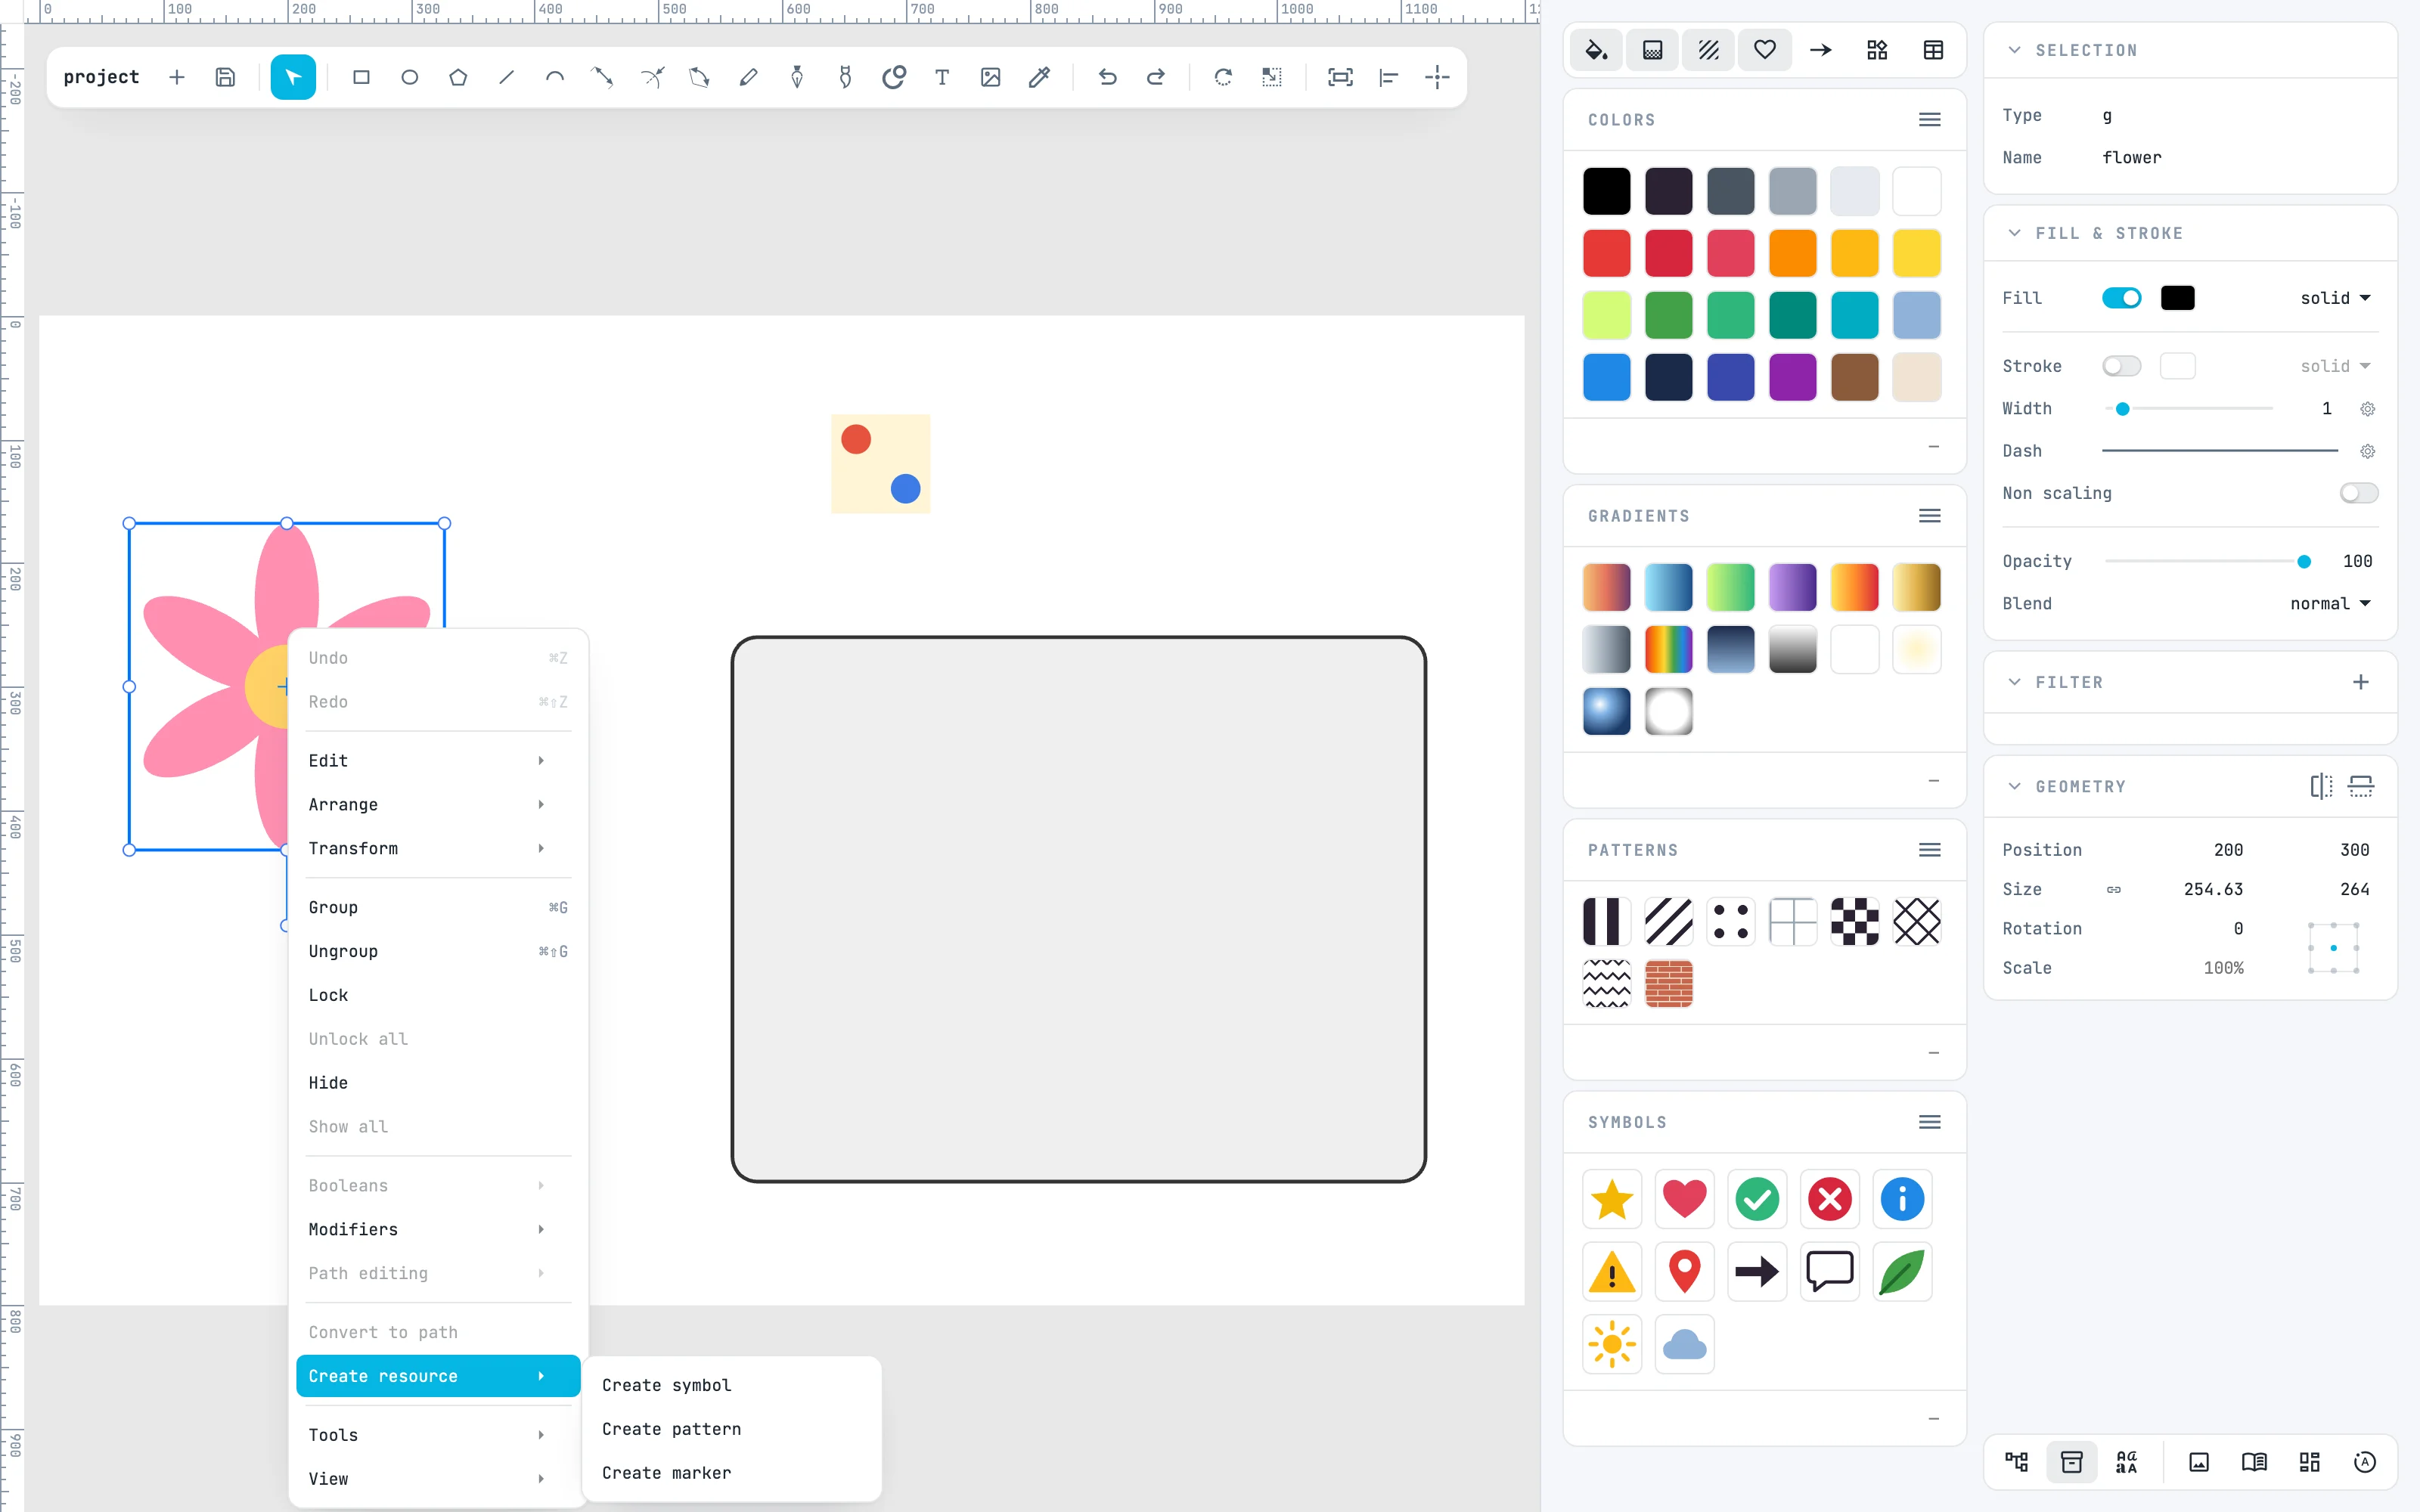Open the Colors panel hamburger menu

[x=1930, y=120]
